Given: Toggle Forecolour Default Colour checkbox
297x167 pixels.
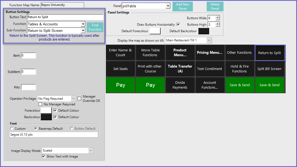Looking at the screenshot, I should (55, 111).
